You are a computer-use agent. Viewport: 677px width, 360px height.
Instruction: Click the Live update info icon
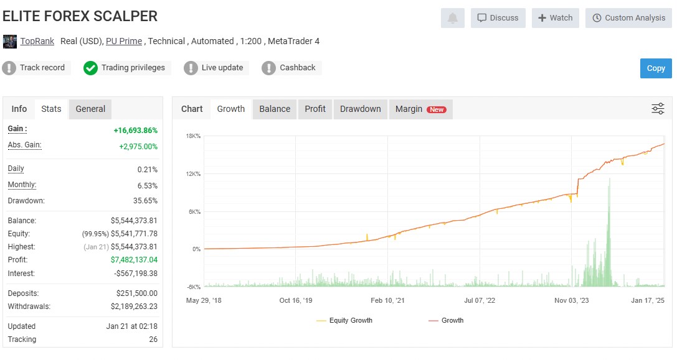click(x=191, y=68)
